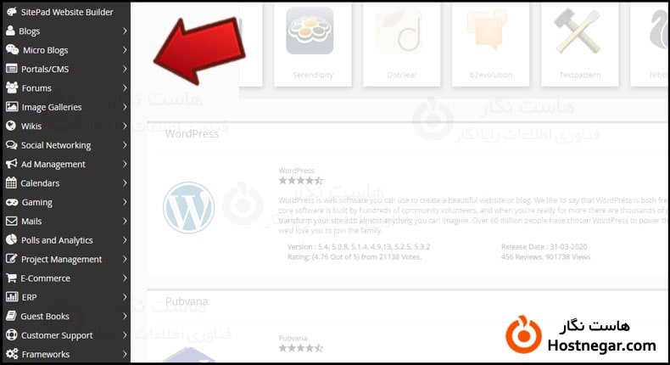Click the Ad Management megaphone icon

point(12,164)
